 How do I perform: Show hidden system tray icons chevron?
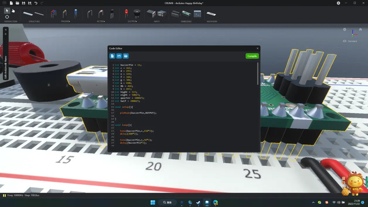pyautogui.click(x=313, y=202)
